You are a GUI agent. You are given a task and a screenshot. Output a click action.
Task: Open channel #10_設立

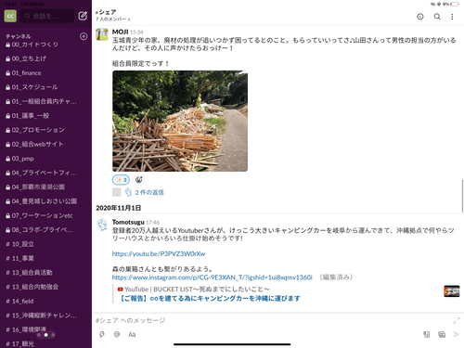(45, 244)
